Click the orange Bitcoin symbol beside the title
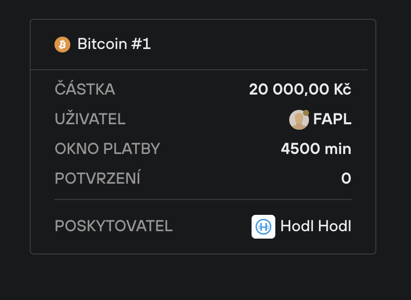 pos(62,44)
